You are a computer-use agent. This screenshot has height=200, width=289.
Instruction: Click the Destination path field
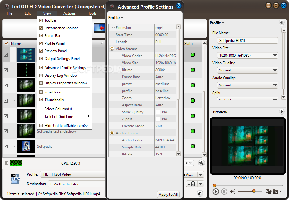click(x=77, y=184)
